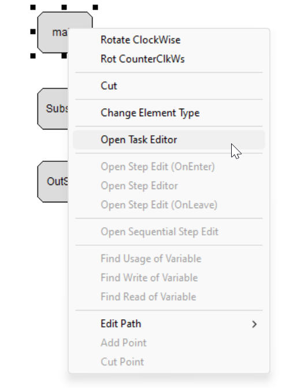Choose Rot CounterClkWs from context menu
This screenshot has width=282, height=388.
[169, 59]
